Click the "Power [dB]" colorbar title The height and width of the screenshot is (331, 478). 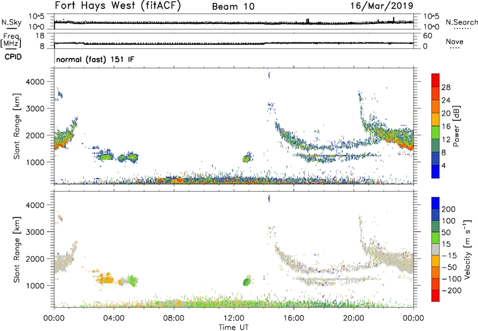click(456, 126)
